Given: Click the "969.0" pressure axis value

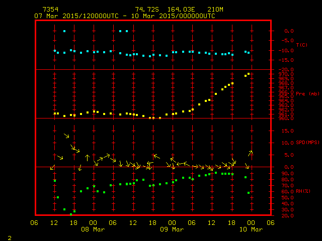Looking at the screenshot, I should [286, 79].
